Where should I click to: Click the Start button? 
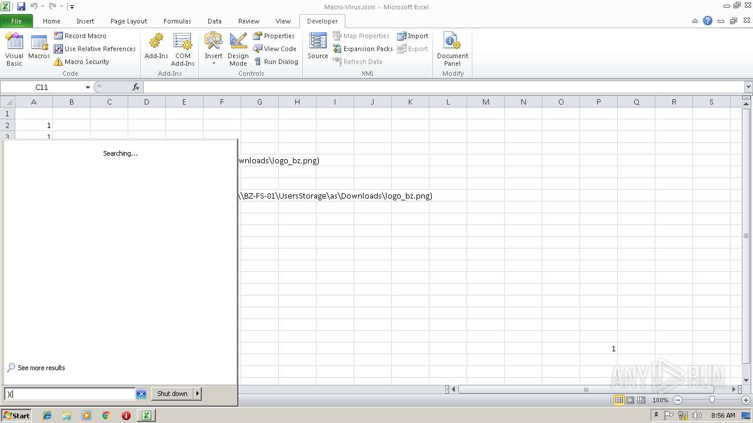16,415
